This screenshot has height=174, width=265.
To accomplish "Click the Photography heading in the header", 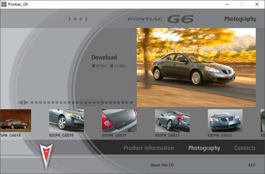I will (x=240, y=19).
